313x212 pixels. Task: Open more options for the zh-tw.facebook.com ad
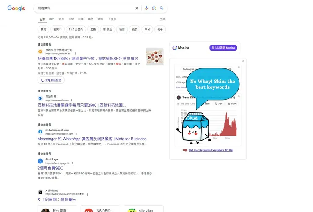(x=76, y=134)
